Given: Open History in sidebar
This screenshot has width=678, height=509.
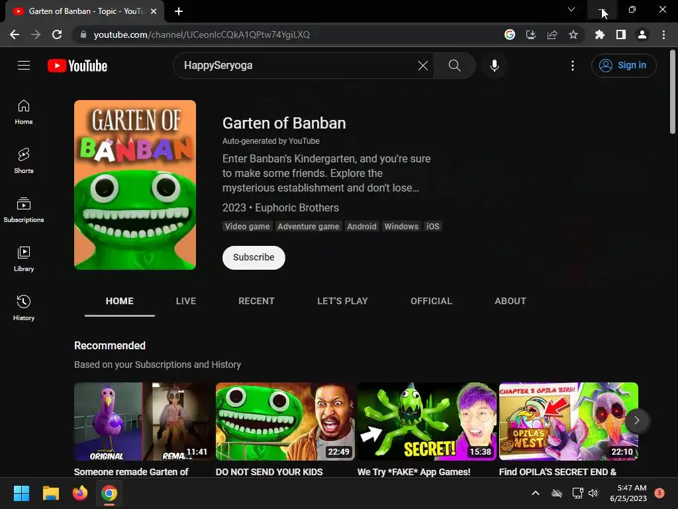Looking at the screenshot, I should click(24, 308).
